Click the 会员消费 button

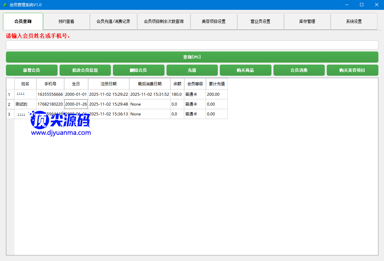point(299,70)
